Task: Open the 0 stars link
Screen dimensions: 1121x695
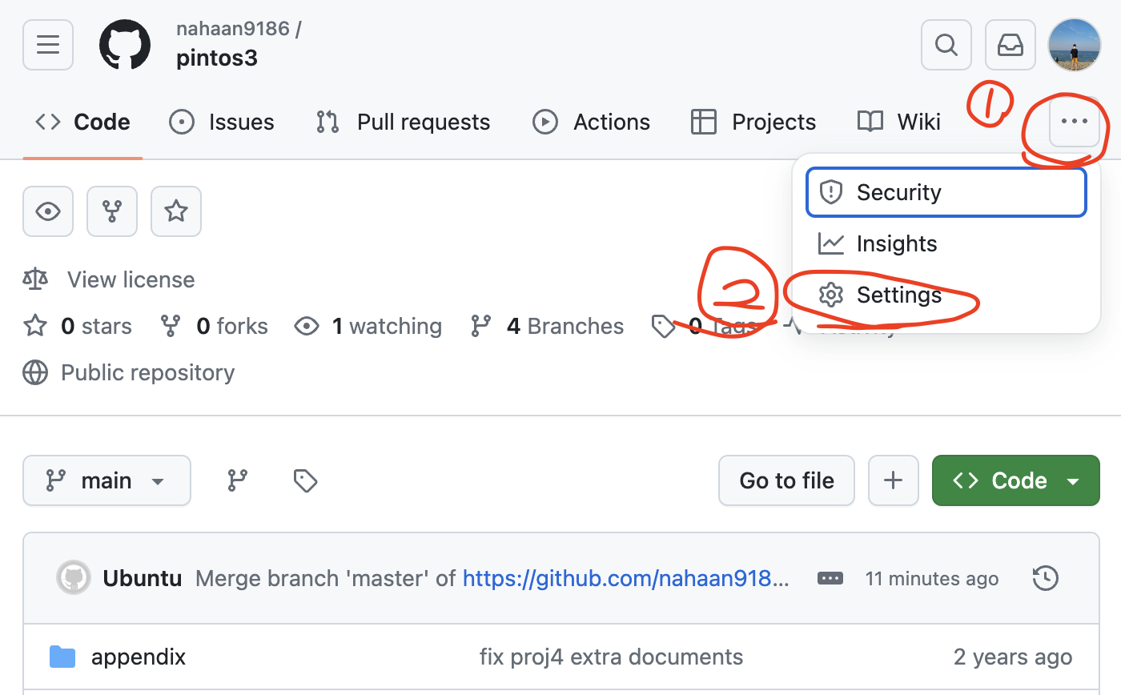Action: [x=78, y=326]
